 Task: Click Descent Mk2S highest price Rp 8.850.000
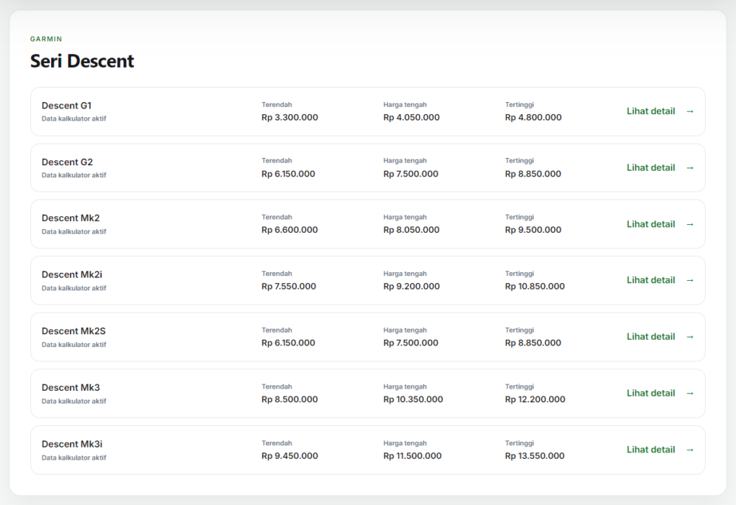coord(533,343)
